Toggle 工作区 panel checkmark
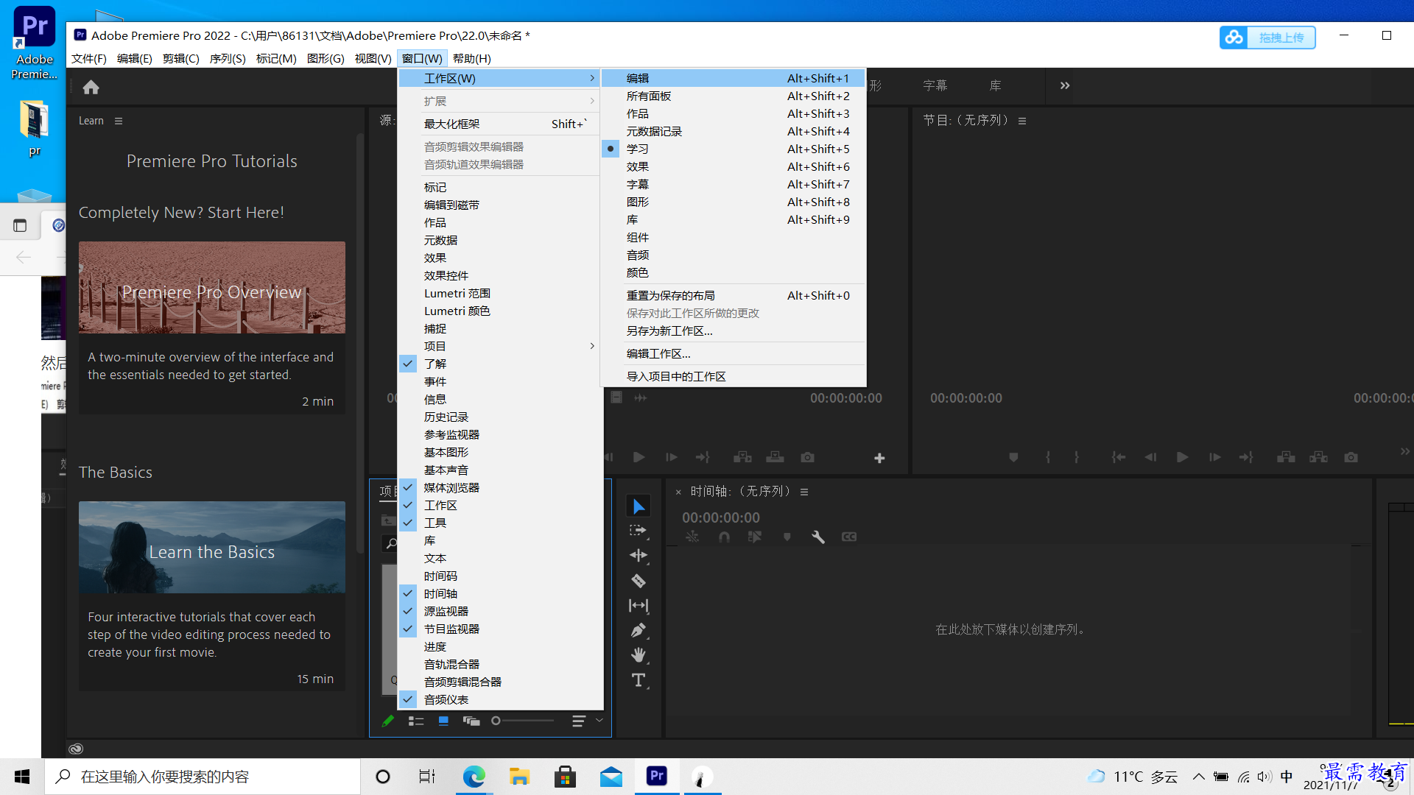 408,505
